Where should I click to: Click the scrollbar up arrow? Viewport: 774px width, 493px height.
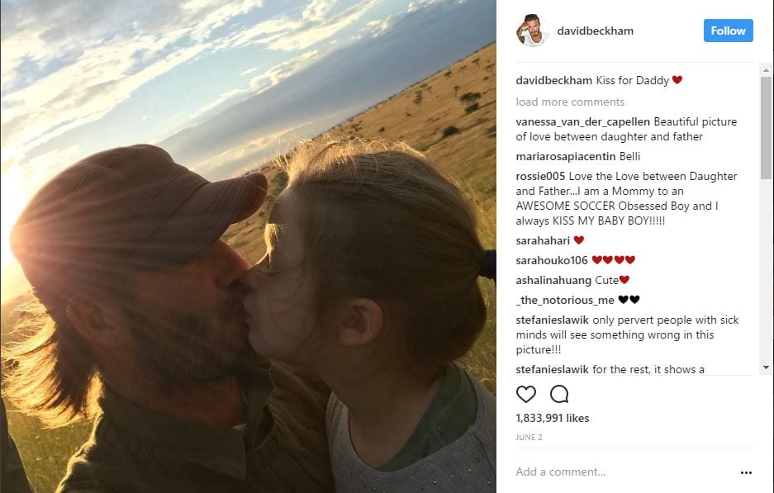tap(766, 70)
